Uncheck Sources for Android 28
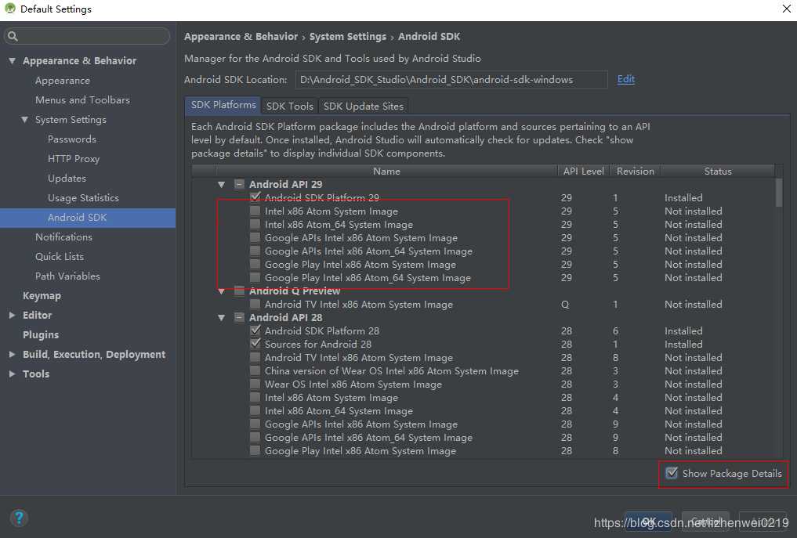Image resolution: width=797 pixels, height=538 pixels. coord(255,345)
